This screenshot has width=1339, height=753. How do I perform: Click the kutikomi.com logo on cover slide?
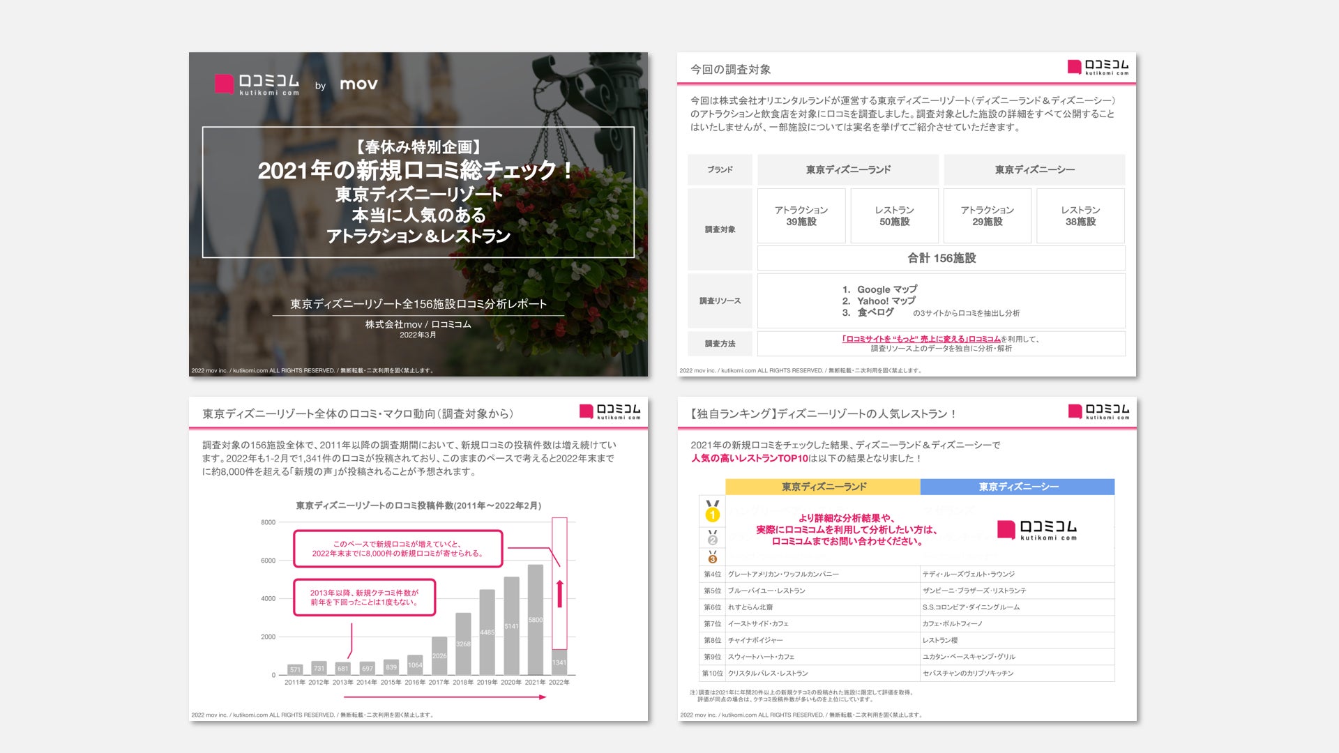click(257, 84)
